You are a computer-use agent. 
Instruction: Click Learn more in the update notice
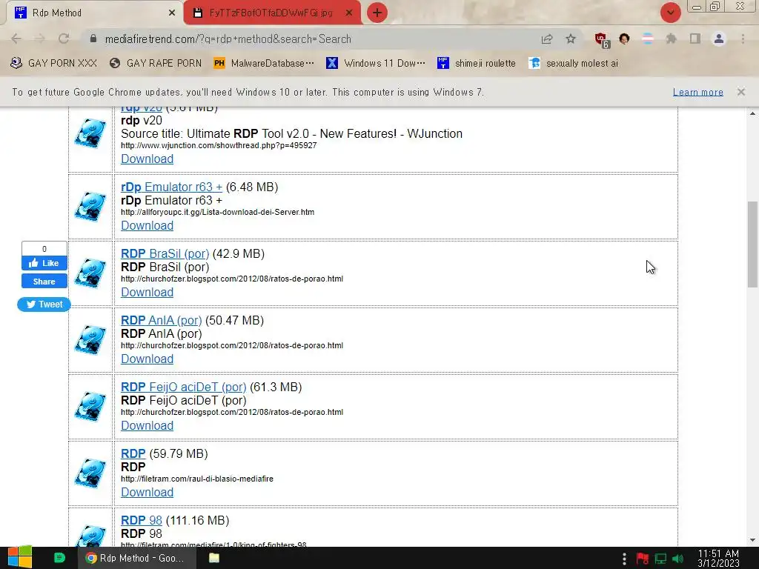(698, 92)
